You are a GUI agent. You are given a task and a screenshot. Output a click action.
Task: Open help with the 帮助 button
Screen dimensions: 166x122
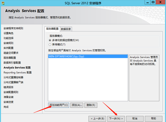[153, 118]
